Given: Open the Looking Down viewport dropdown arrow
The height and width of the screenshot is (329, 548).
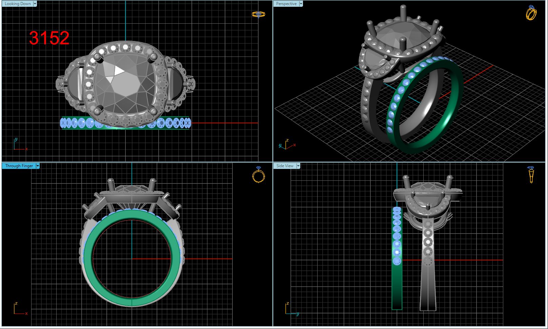Looking at the screenshot, I should point(35,4).
